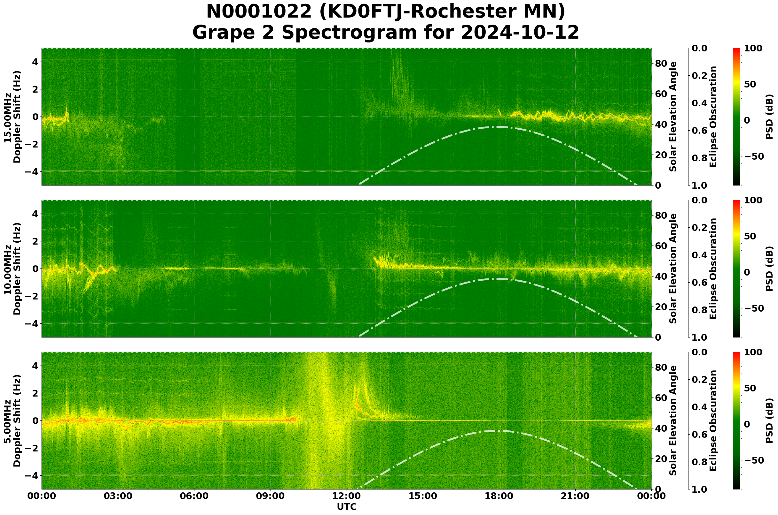778x515 pixels.
Task: Click the top panel Eclipse Obscuration label
Action: tap(712, 117)
